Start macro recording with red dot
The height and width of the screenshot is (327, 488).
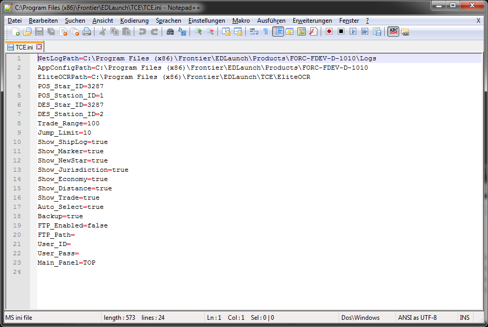[329, 31]
